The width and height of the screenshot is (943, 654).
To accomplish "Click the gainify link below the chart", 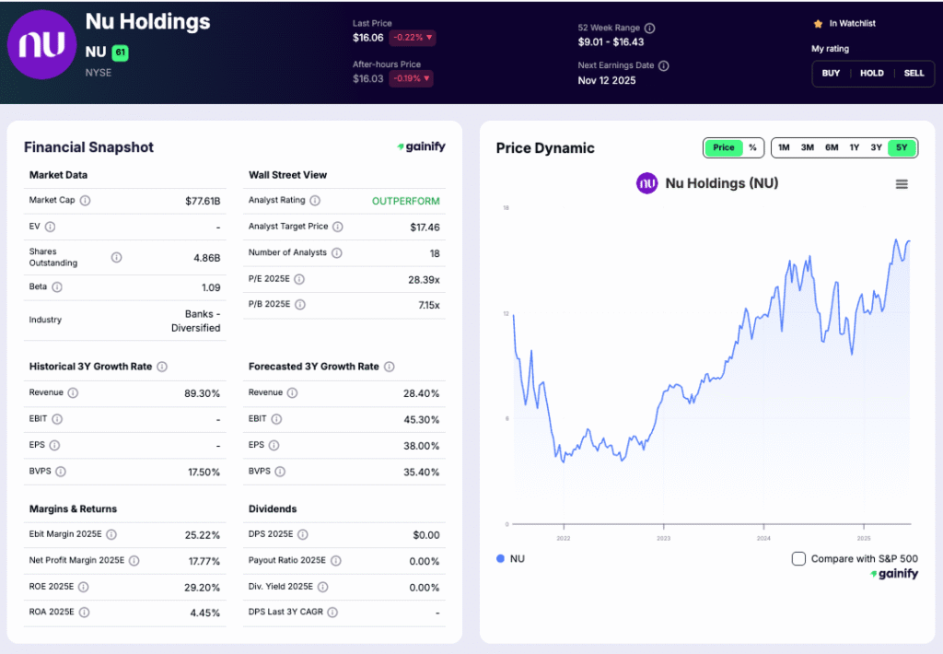I will click(891, 573).
